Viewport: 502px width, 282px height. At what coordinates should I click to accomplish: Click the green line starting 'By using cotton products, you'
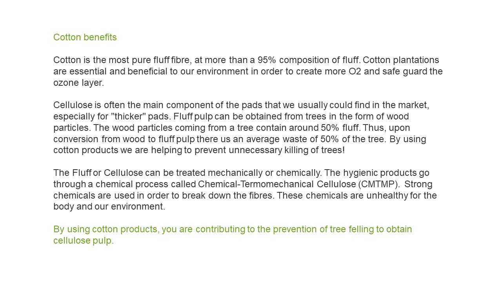click(232, 229)
